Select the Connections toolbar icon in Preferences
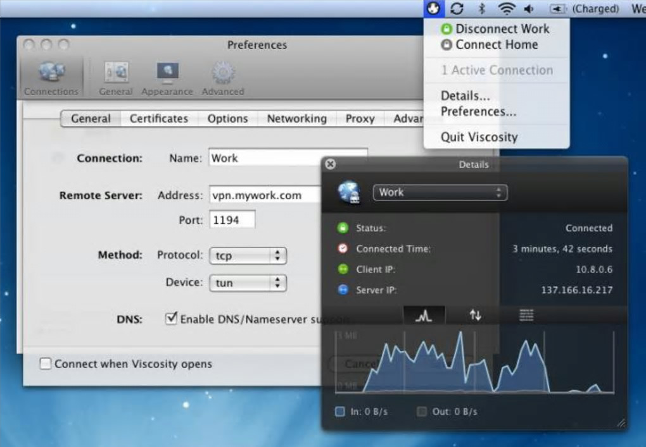The image size is (646, 447). tap(51, 78)
